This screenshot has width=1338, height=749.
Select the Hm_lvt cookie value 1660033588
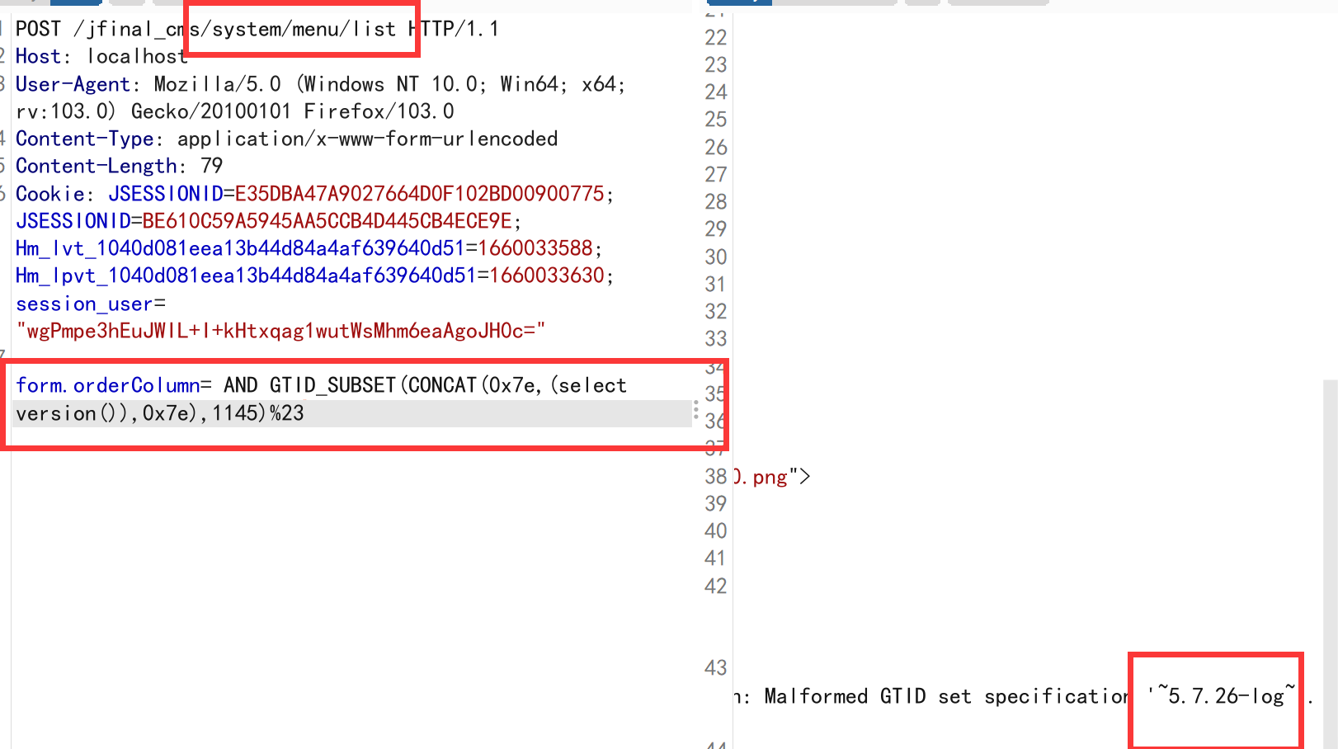[535, 248]
